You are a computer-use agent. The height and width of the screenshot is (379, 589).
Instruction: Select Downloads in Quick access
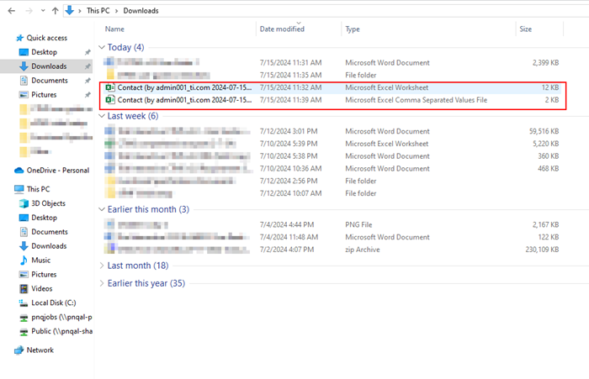[x=48, y=66]
